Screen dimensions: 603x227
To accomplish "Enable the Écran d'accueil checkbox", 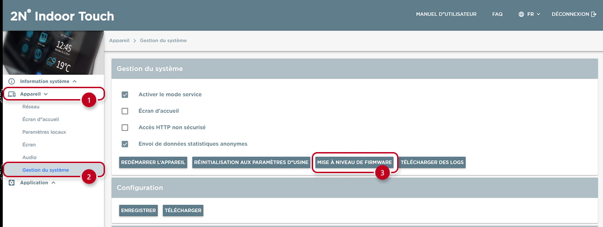I will 125,111.
